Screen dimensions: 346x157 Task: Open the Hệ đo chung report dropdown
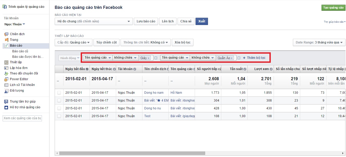click(94, 21)
